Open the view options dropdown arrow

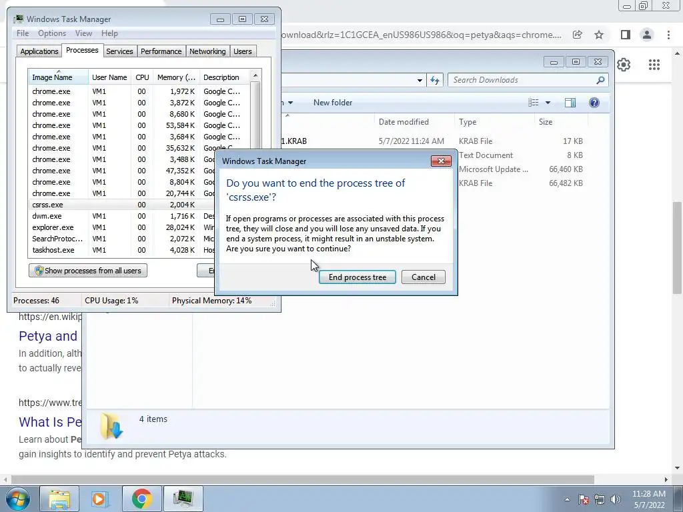point(548,103)
